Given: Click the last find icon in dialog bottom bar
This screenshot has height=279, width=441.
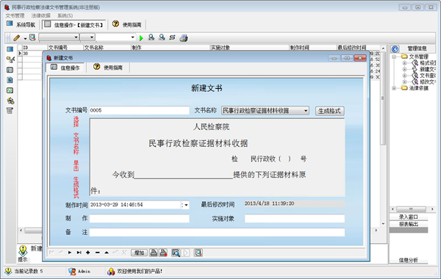Looking at the screenshot, I should [198, 253].
